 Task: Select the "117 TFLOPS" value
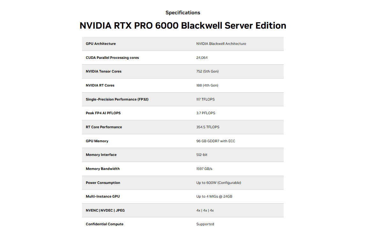point(206,100)
